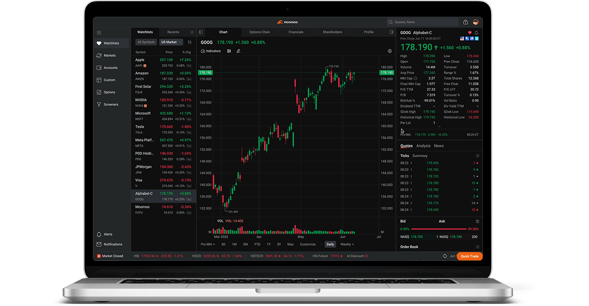Open the Screeners funnel icon

(99, 104)
